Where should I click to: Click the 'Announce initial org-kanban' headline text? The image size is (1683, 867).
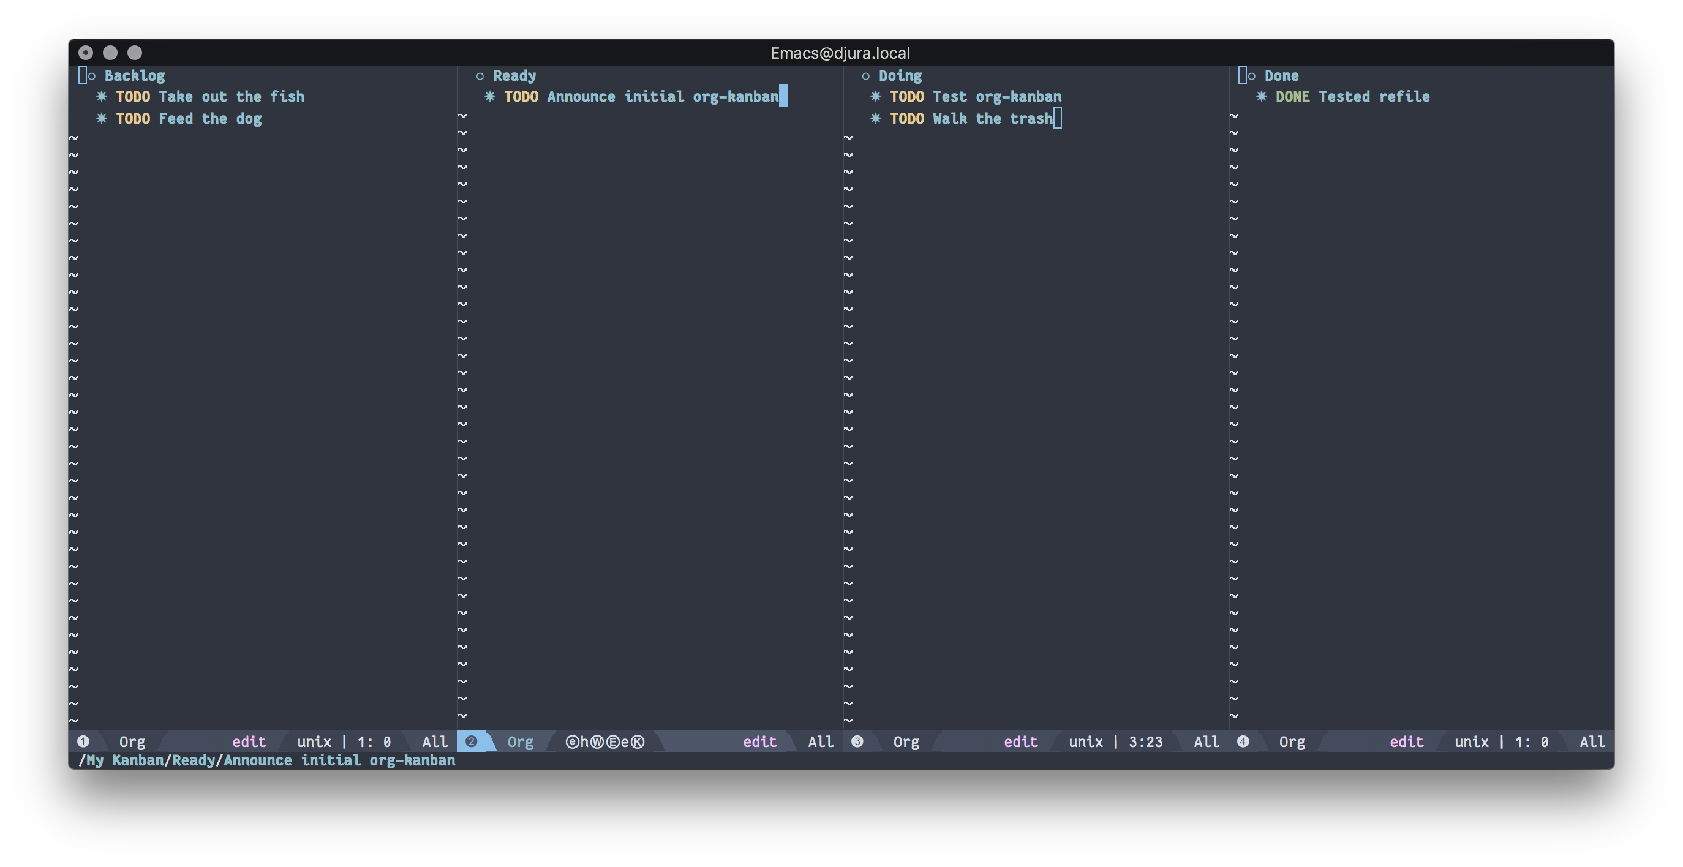(663, 97)
